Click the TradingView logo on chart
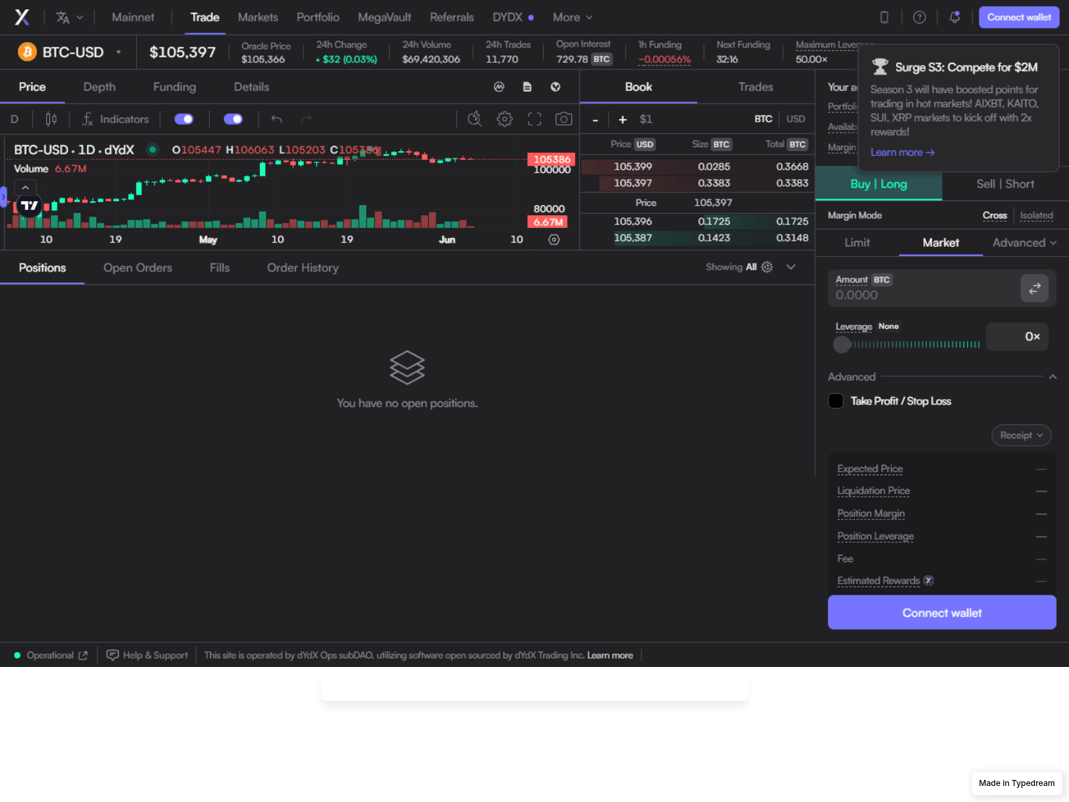1069x802 pixels. point(29,205)
